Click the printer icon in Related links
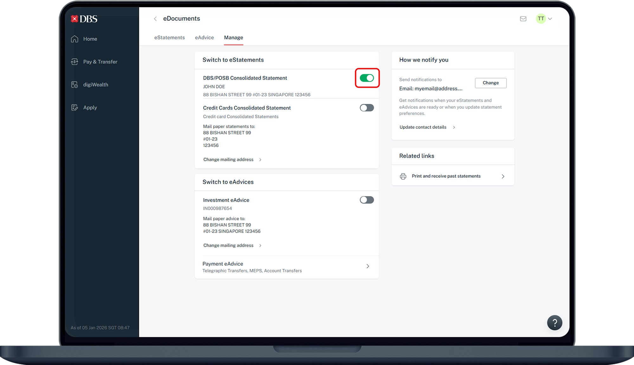This screenshot has height=365, width=634. pyautogui.click(x=403, y=176)
